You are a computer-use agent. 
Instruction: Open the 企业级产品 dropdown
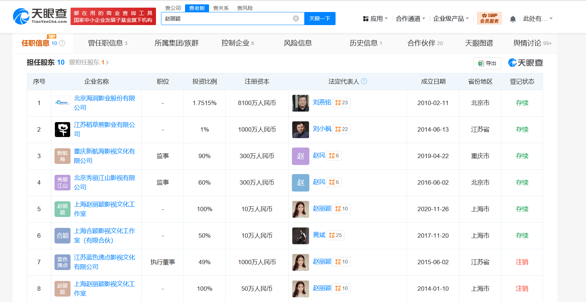click(451, 19)
